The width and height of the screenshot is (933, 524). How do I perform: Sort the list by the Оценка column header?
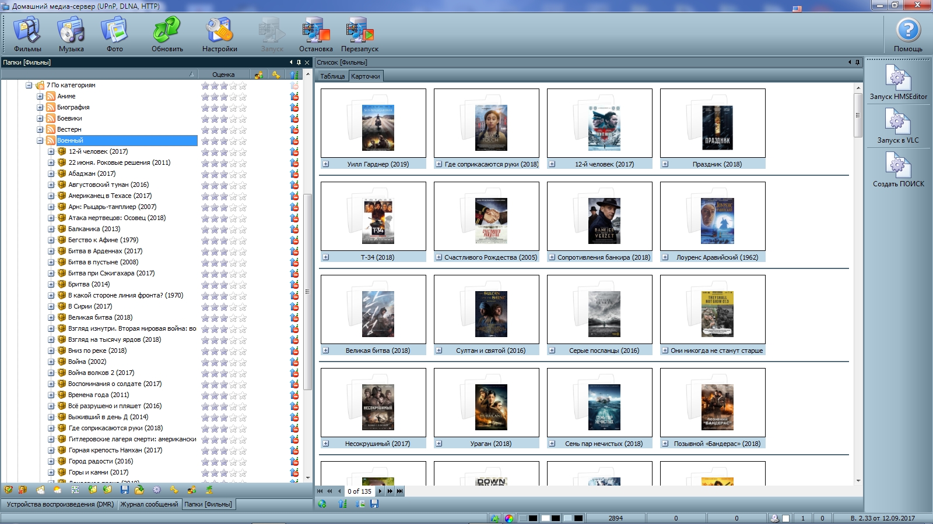point(223,75)
